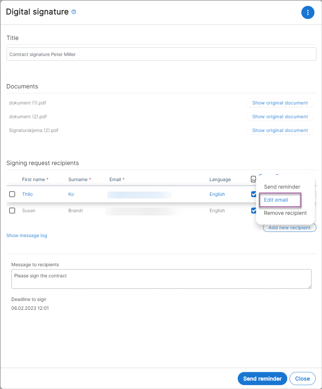Choose Edit email from the context menu
The width and height of the screenshot is (322, 389).
pyautogui.click(x=276, y=200)
